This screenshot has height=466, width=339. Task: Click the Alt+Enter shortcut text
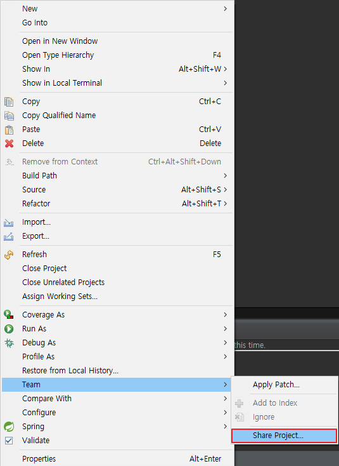(205, 459)
